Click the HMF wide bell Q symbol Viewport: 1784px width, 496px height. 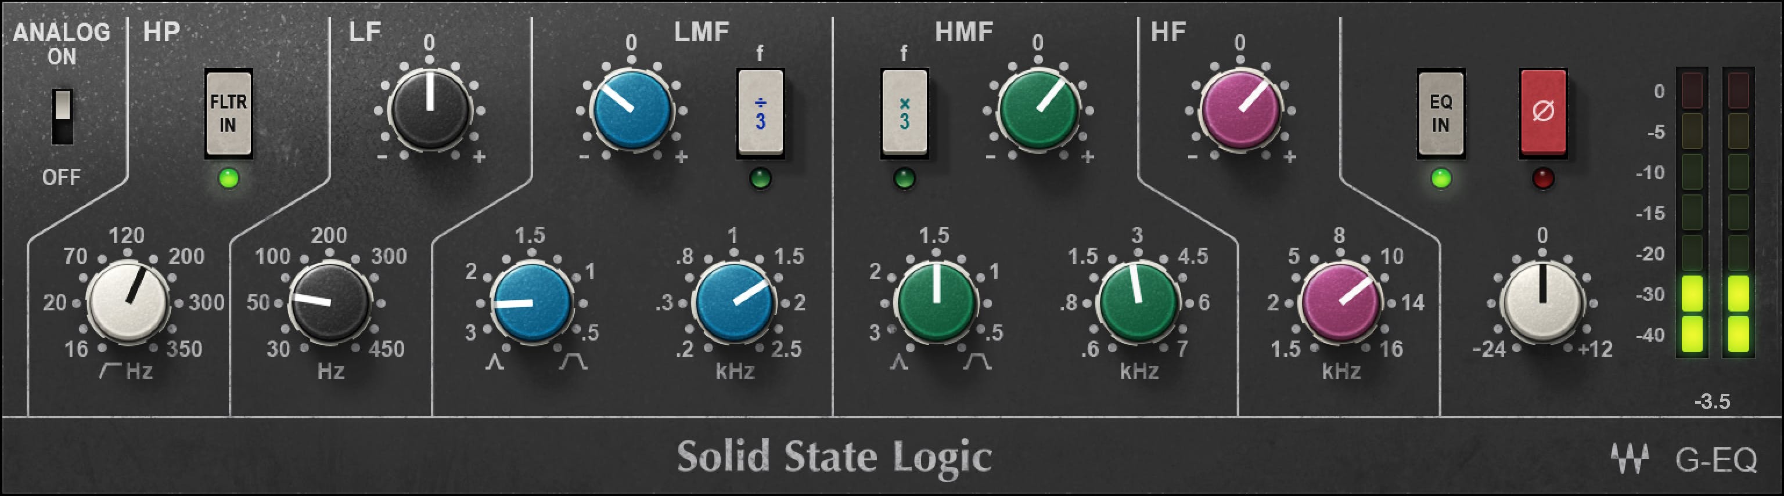pyautogui.click(x=976, y=362)
